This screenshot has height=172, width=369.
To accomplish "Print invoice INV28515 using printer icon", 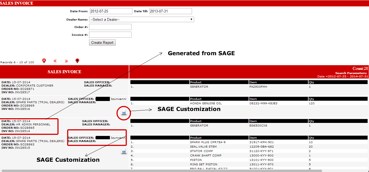I will coord(124,151).
